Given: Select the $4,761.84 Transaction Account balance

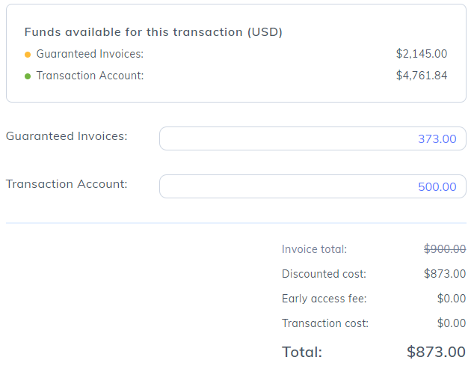Looking at the screenshot, I should pyautogui.click(x=422, y=76).
